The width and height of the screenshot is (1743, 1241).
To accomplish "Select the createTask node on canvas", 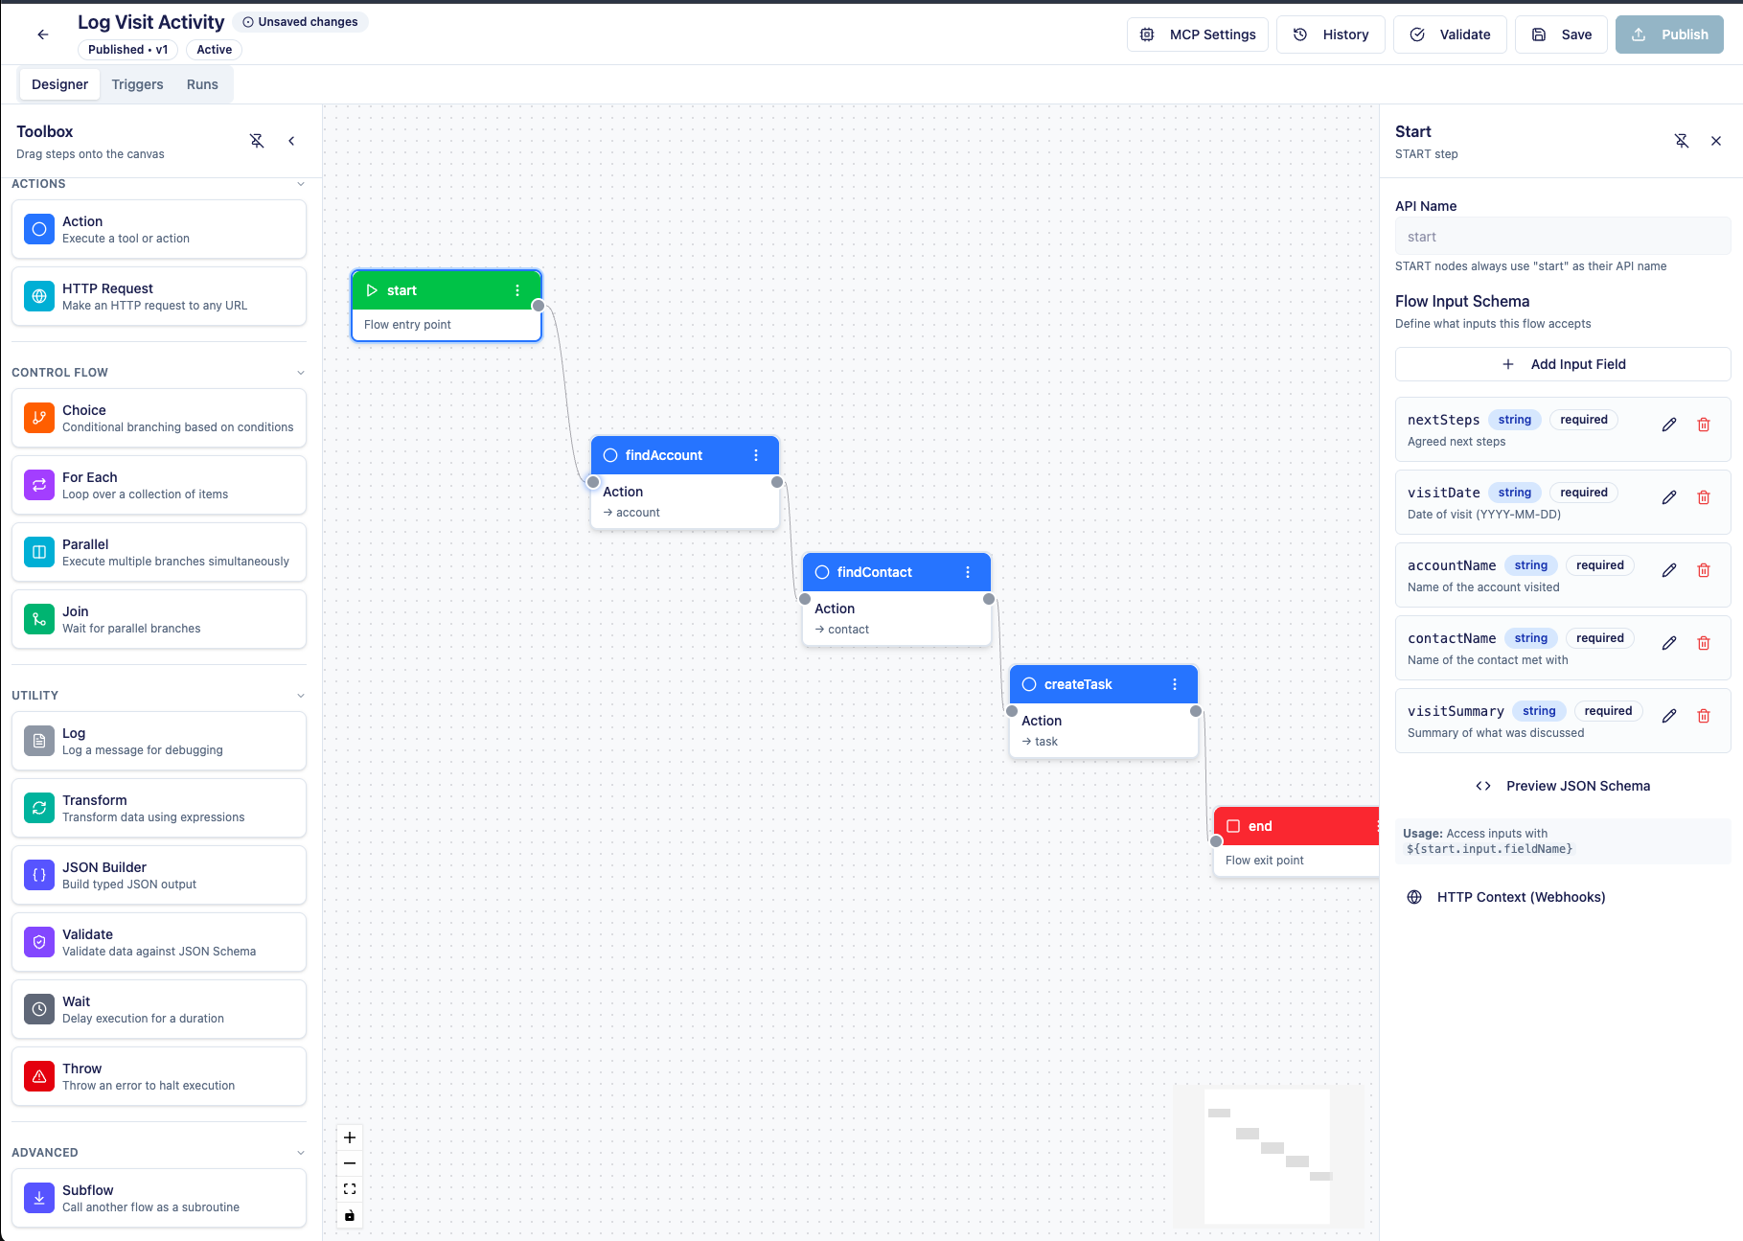I will (x=1104, y=711).
